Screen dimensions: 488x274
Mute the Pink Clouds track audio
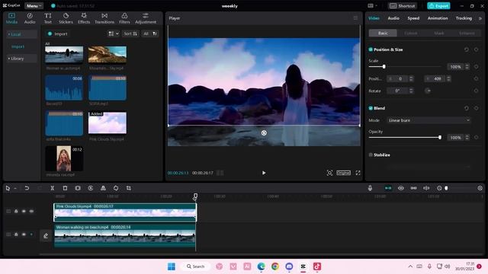tap(31, 212)
